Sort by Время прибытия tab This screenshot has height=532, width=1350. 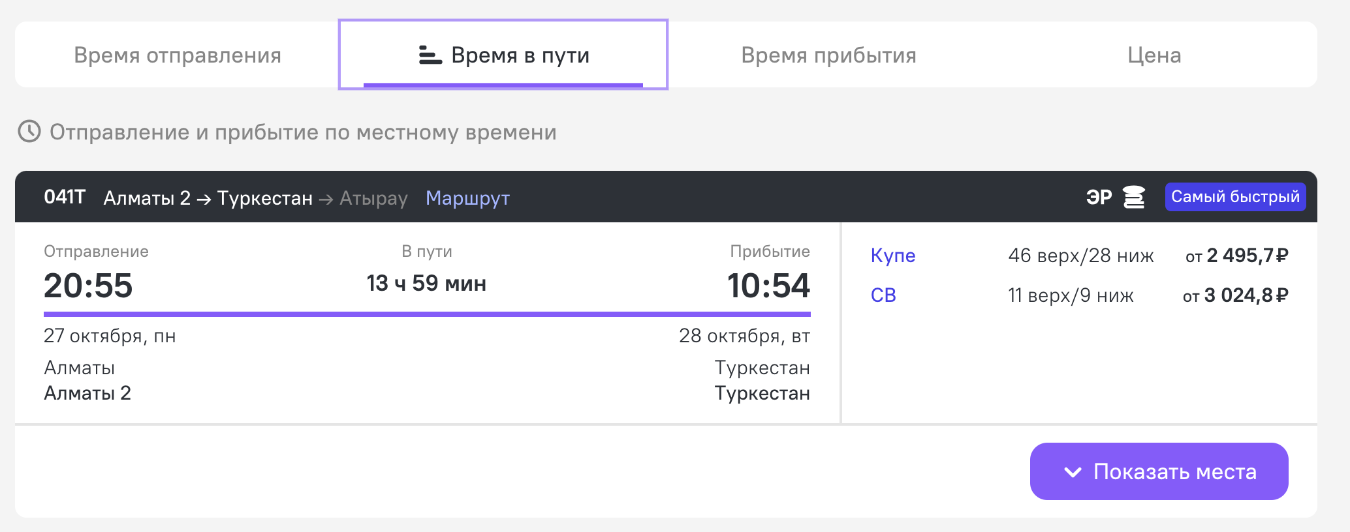[x=828, y=55]
